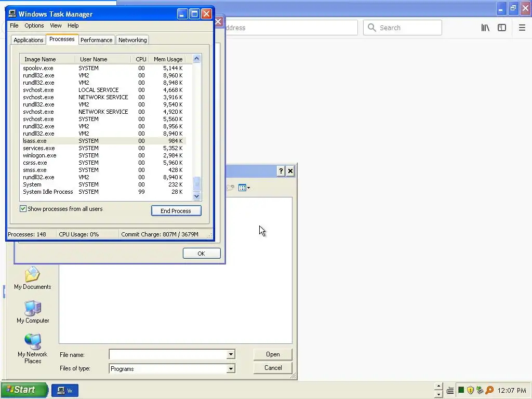Open the browser hamburger menu

(522, 28)
